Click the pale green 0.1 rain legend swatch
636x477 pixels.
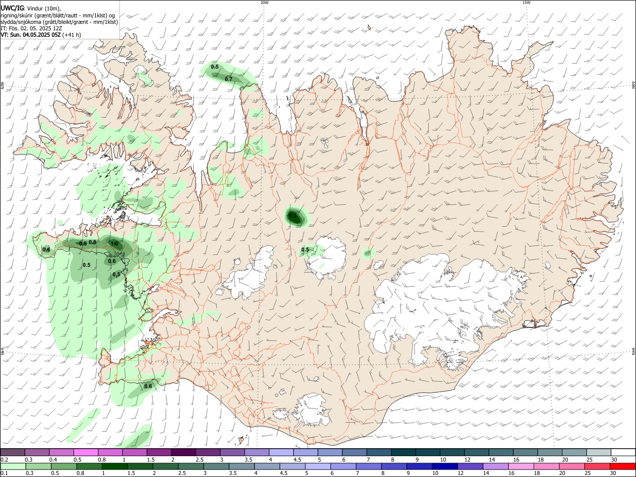[x=12, y=466]
